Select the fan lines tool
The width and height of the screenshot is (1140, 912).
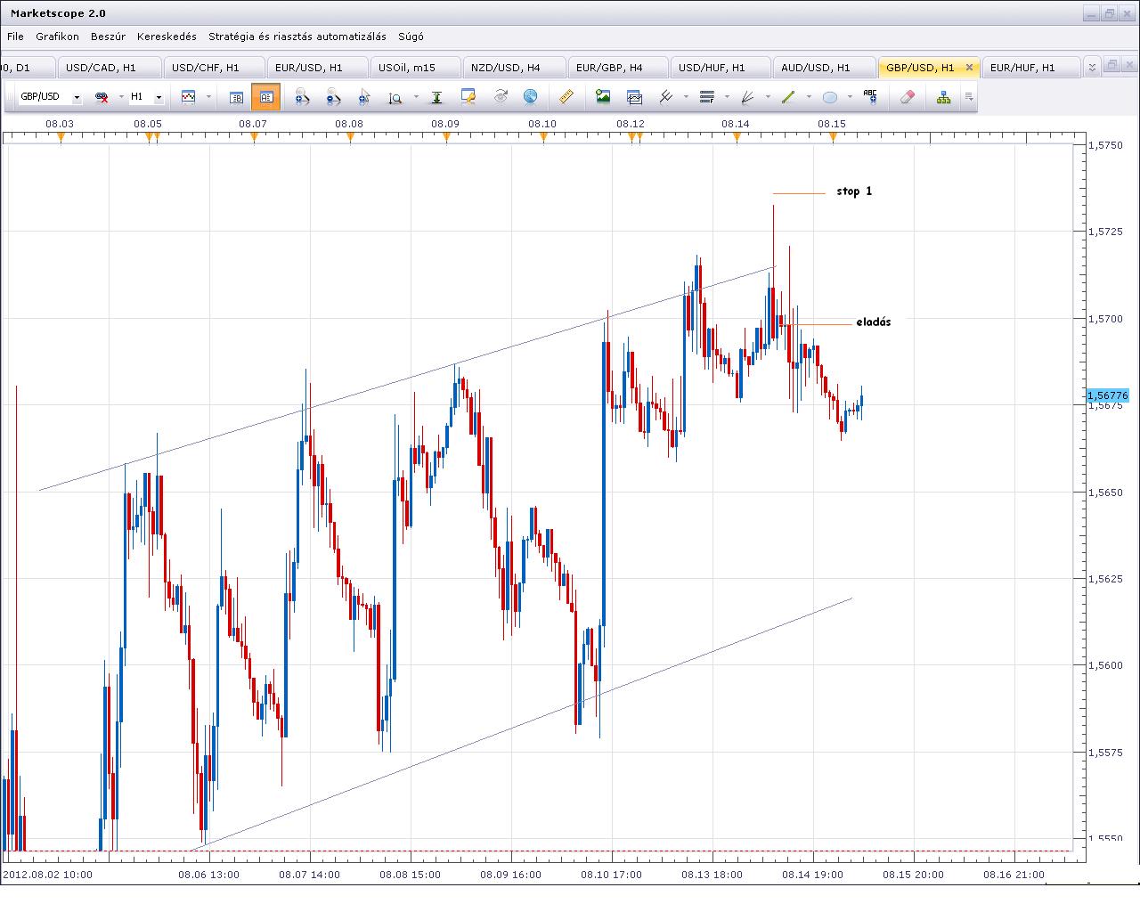click(748, 96)
